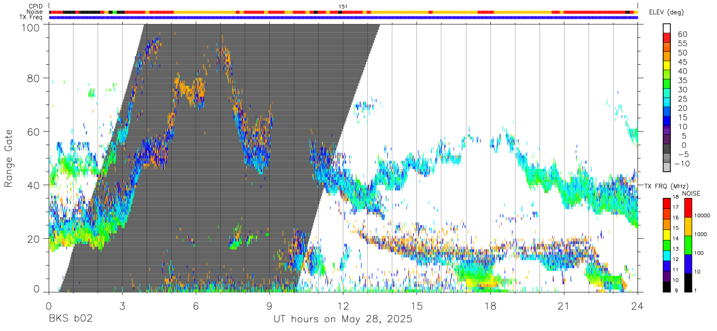Click the 'ELEV (deg)' legend title
This screenshot has height=331, width=717.
pyautogui.click(x=666, y=12)
